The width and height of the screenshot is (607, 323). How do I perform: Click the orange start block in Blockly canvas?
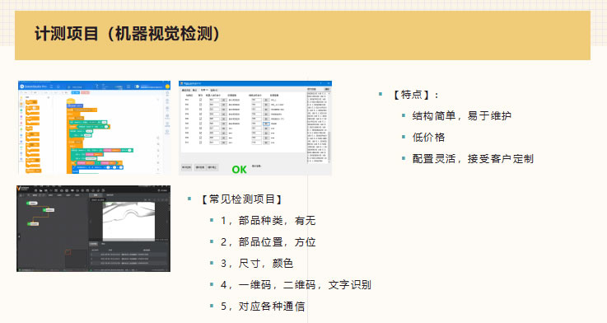70,101
